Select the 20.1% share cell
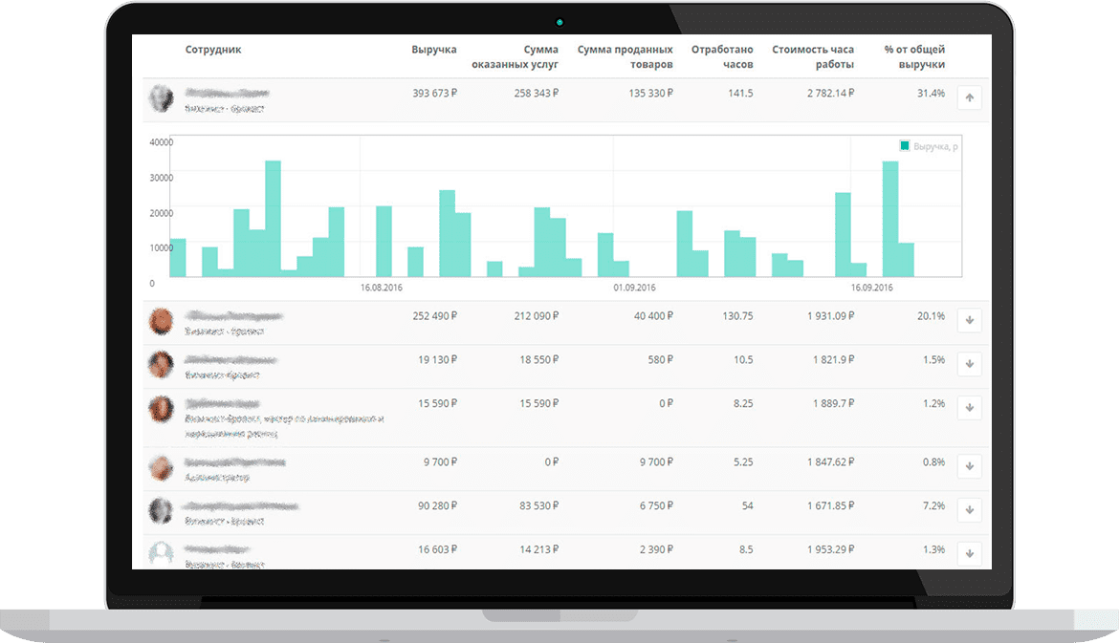The width and height of the screenshot is (1119, 643). pos(931,316)
